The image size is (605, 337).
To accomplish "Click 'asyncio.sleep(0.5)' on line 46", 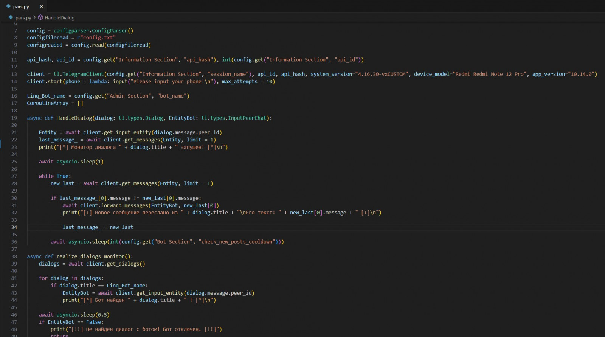I will [x=83, y=315].
